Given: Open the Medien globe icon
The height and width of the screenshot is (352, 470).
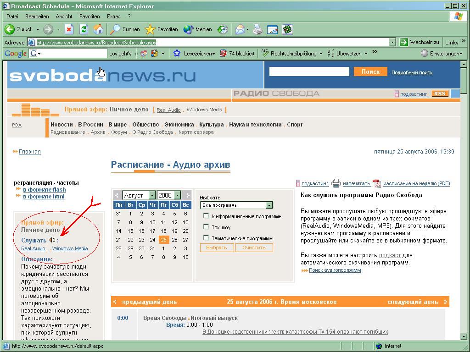Looking at the screenshot, I should pos(188,29).
